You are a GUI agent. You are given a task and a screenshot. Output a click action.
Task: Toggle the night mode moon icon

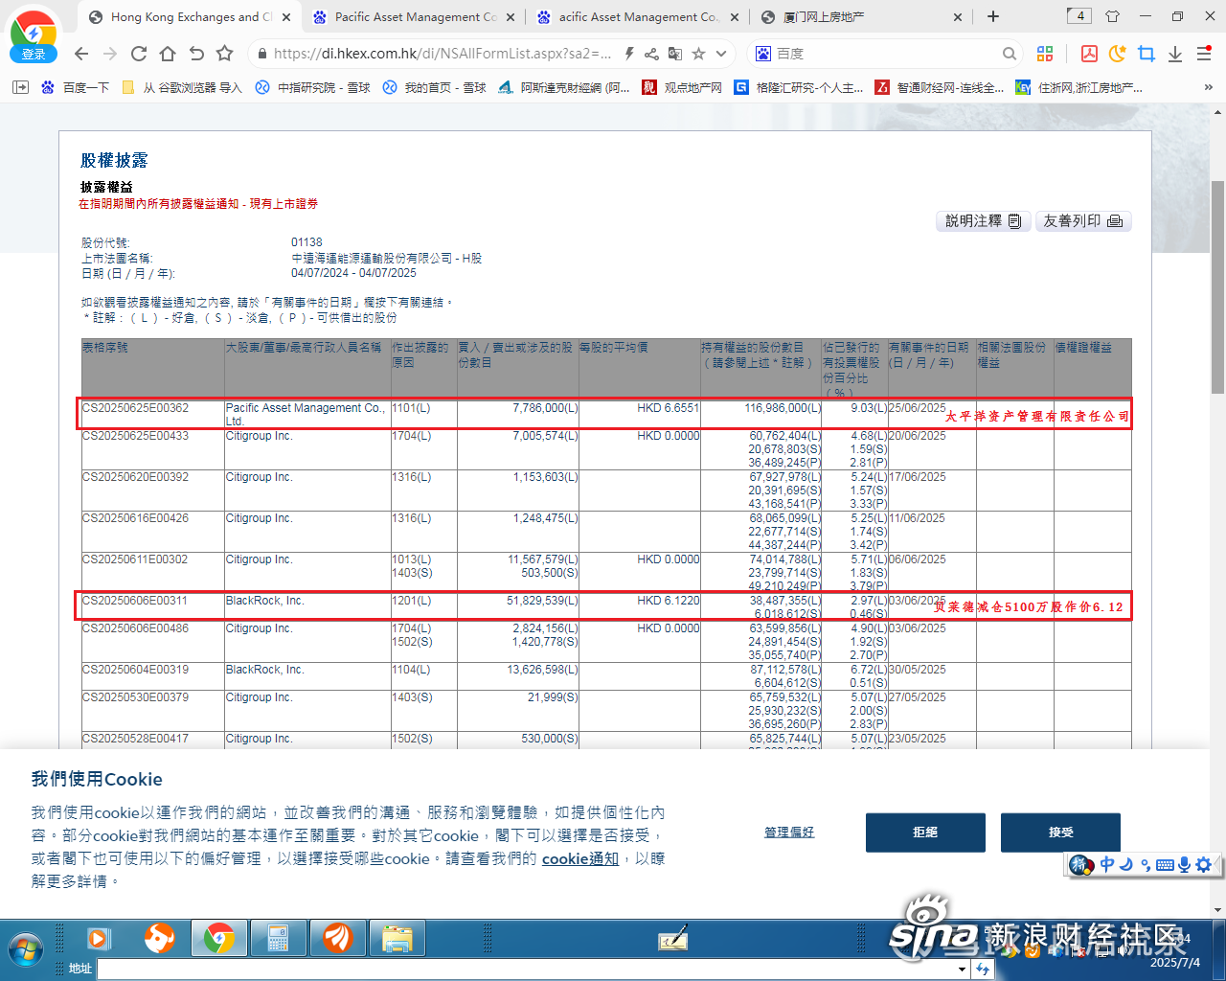(1117, 54)
